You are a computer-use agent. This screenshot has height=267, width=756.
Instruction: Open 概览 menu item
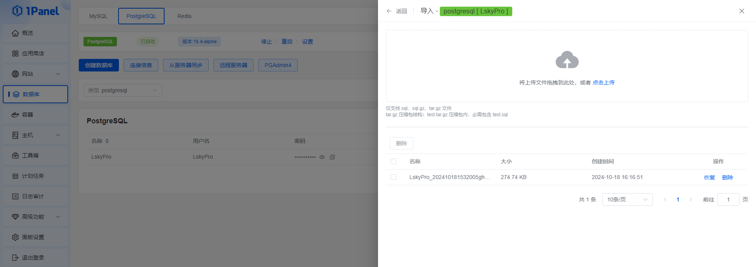[x=35, y=33]
